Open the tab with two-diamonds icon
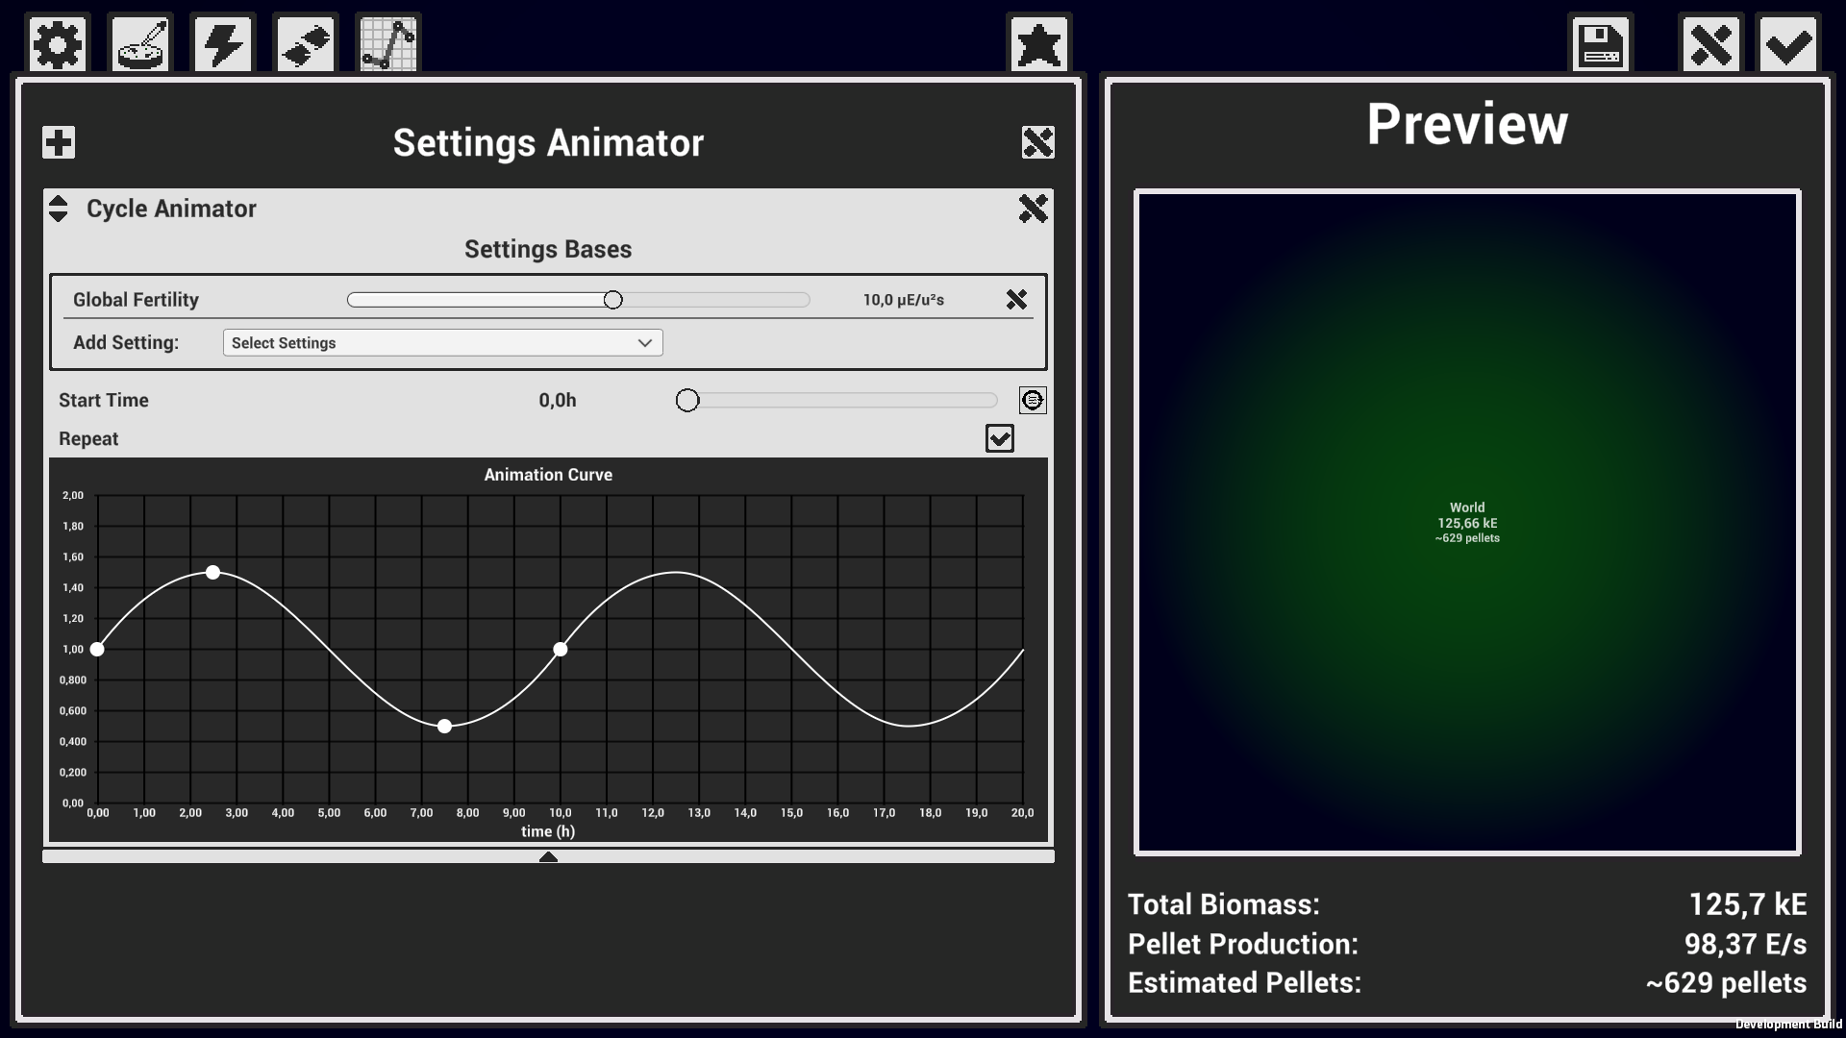Viewport: 1846px width, 1038px height. (x=306, y=44)
